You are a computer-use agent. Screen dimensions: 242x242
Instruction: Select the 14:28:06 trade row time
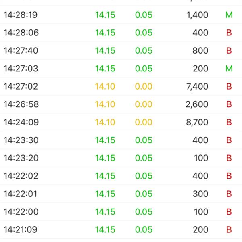[x=21, y=33]
